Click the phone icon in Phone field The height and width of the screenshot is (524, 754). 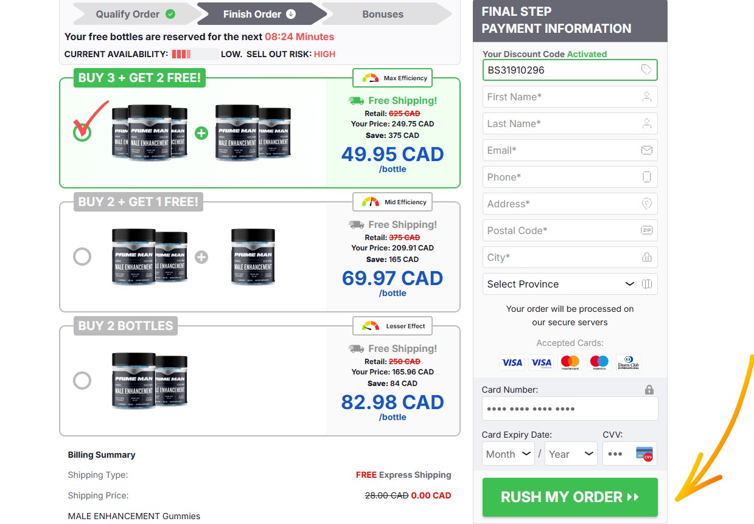647,177
